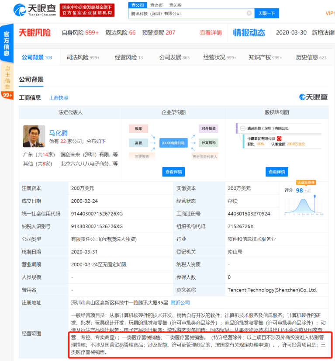Open the 工商快照 link

pos(59,98)
